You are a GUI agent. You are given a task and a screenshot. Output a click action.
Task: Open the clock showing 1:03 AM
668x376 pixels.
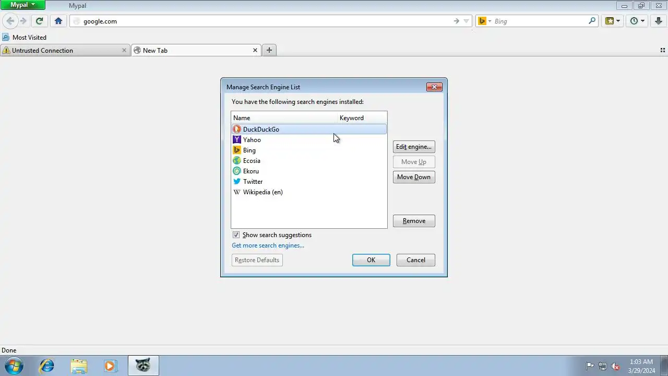click(x=641, y=366)
